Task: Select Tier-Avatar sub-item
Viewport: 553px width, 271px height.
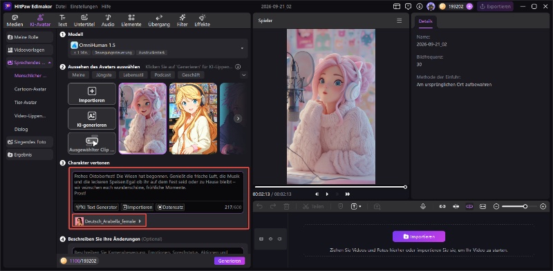Action: click(x=26, y=103)
